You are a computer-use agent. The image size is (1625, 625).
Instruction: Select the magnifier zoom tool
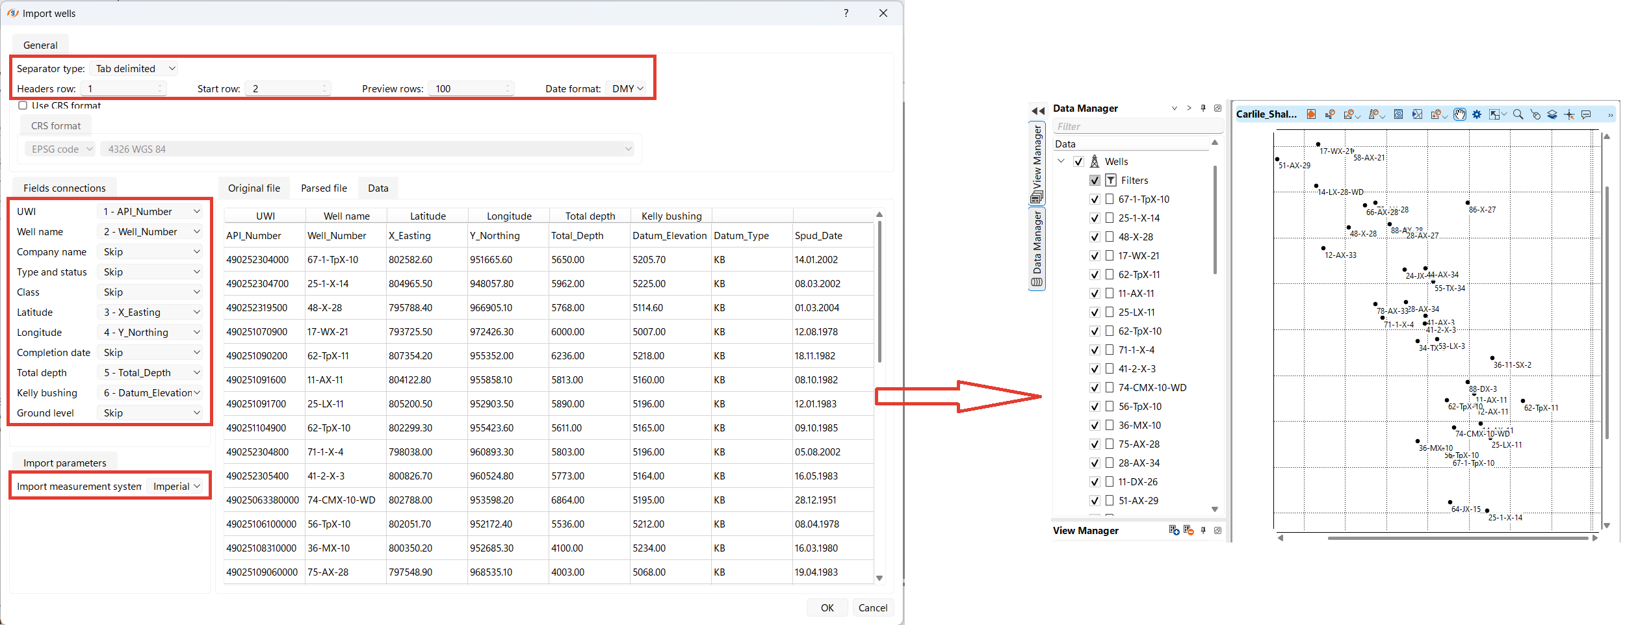[x=1518, y=114]
